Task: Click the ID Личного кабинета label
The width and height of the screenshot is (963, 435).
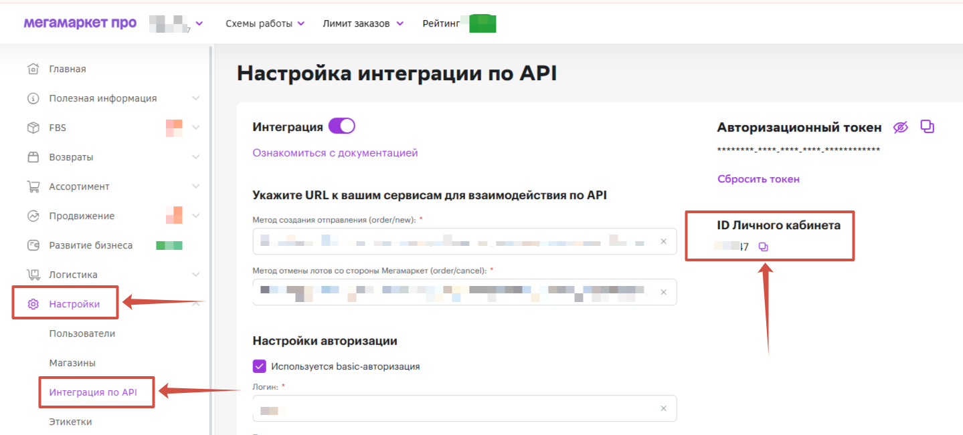Action: 779,225
